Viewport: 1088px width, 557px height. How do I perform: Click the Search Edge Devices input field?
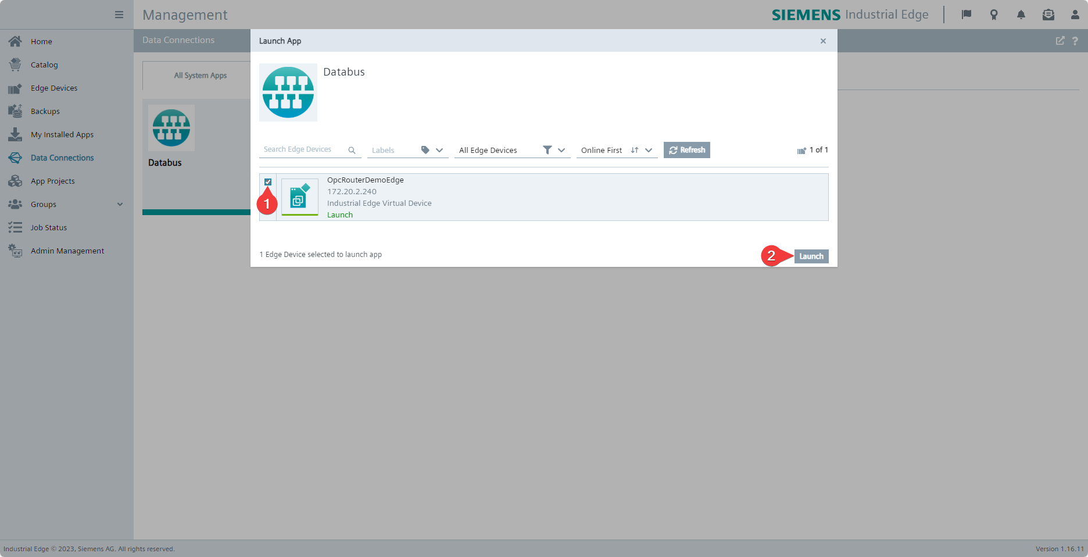click(x=302, y=149)
